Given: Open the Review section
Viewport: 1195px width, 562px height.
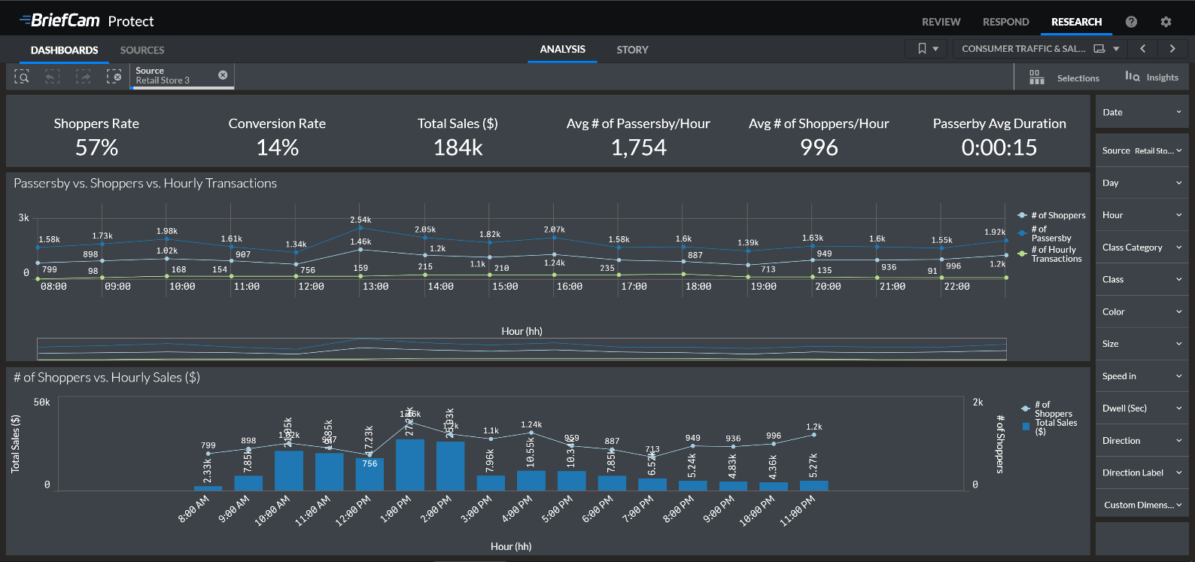Looking at the screenshot, I should coord(941,22).
